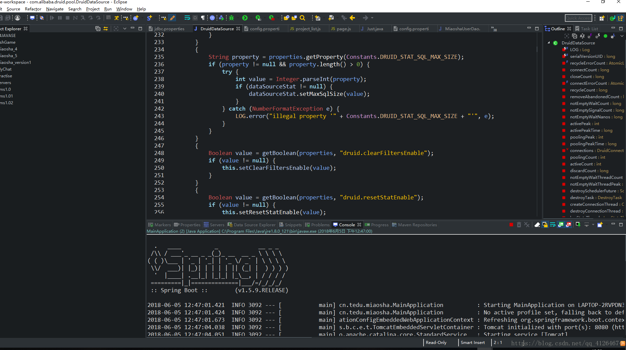This screenshot has width=626, height=350.
Task: Open Run button dropdown arrow
Action: point(251,18)
